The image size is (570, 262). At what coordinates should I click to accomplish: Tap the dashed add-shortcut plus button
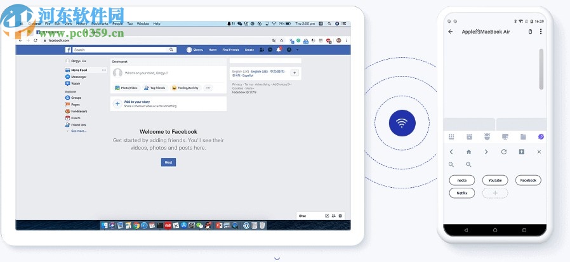tap(495, 193)
